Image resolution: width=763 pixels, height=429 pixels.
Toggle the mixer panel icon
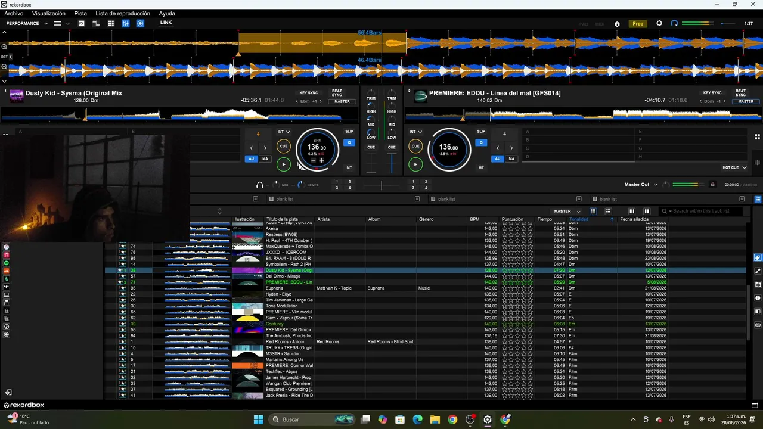click(x=126, y=23)
